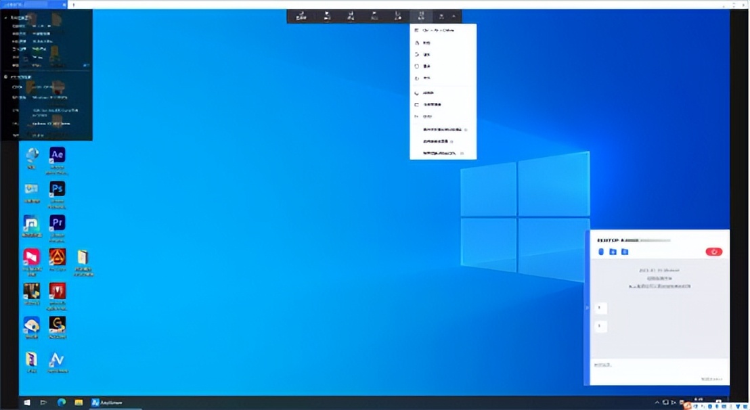Open the yellow folder icon on the desktop
This screenshot has width=750, height=410.
[83, 258]
